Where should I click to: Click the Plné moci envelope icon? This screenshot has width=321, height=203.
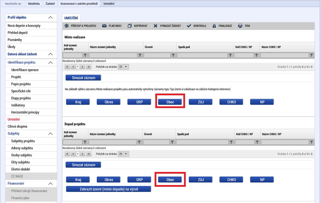104,26
